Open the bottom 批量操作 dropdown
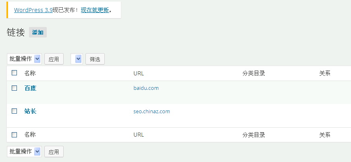Image resolution: width=351 pixels, height=162 pixels. [24, 152]
